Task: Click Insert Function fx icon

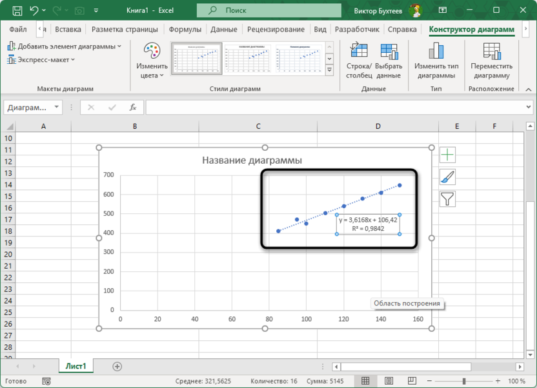Action: pyautogui.click(x=133, y=108)
